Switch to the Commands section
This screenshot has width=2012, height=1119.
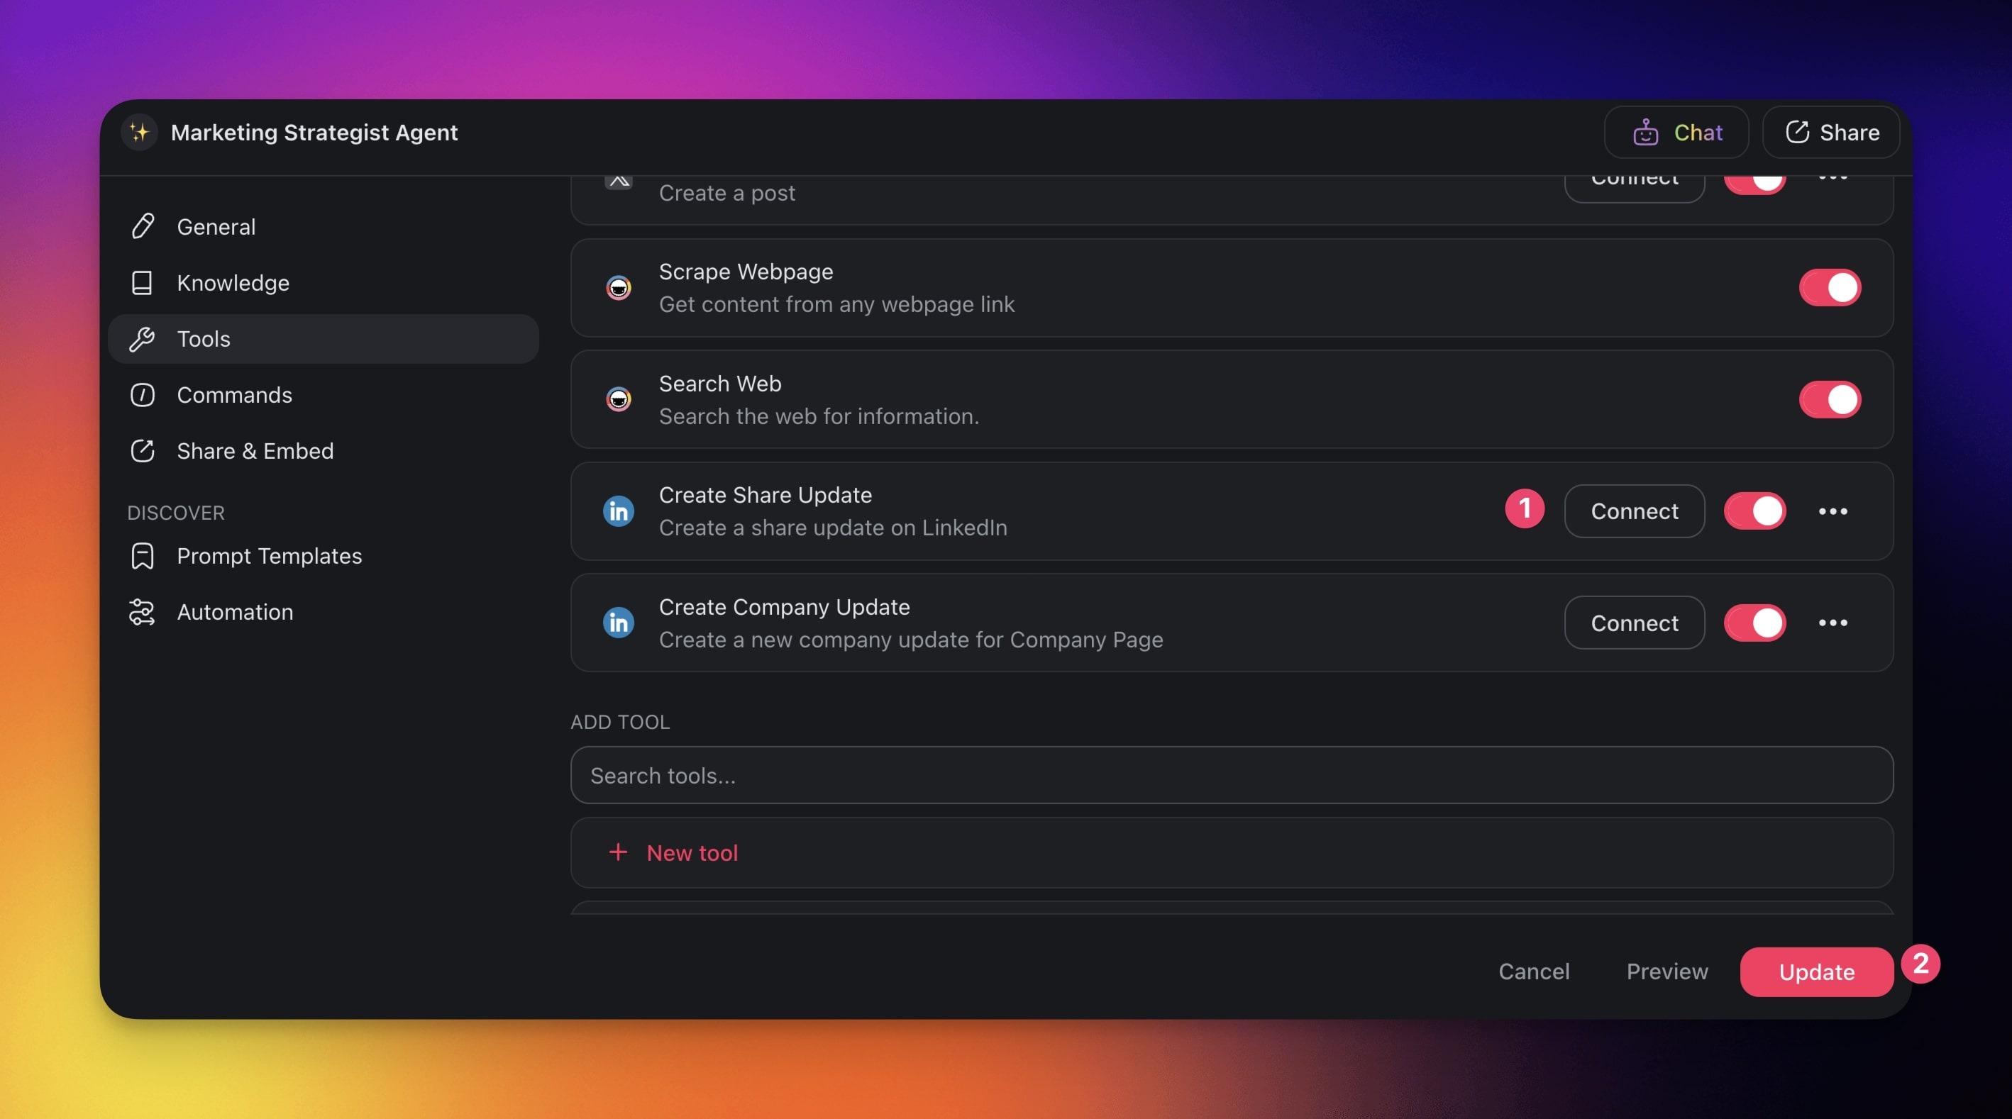pyautogui.click(x=233, y=395)
